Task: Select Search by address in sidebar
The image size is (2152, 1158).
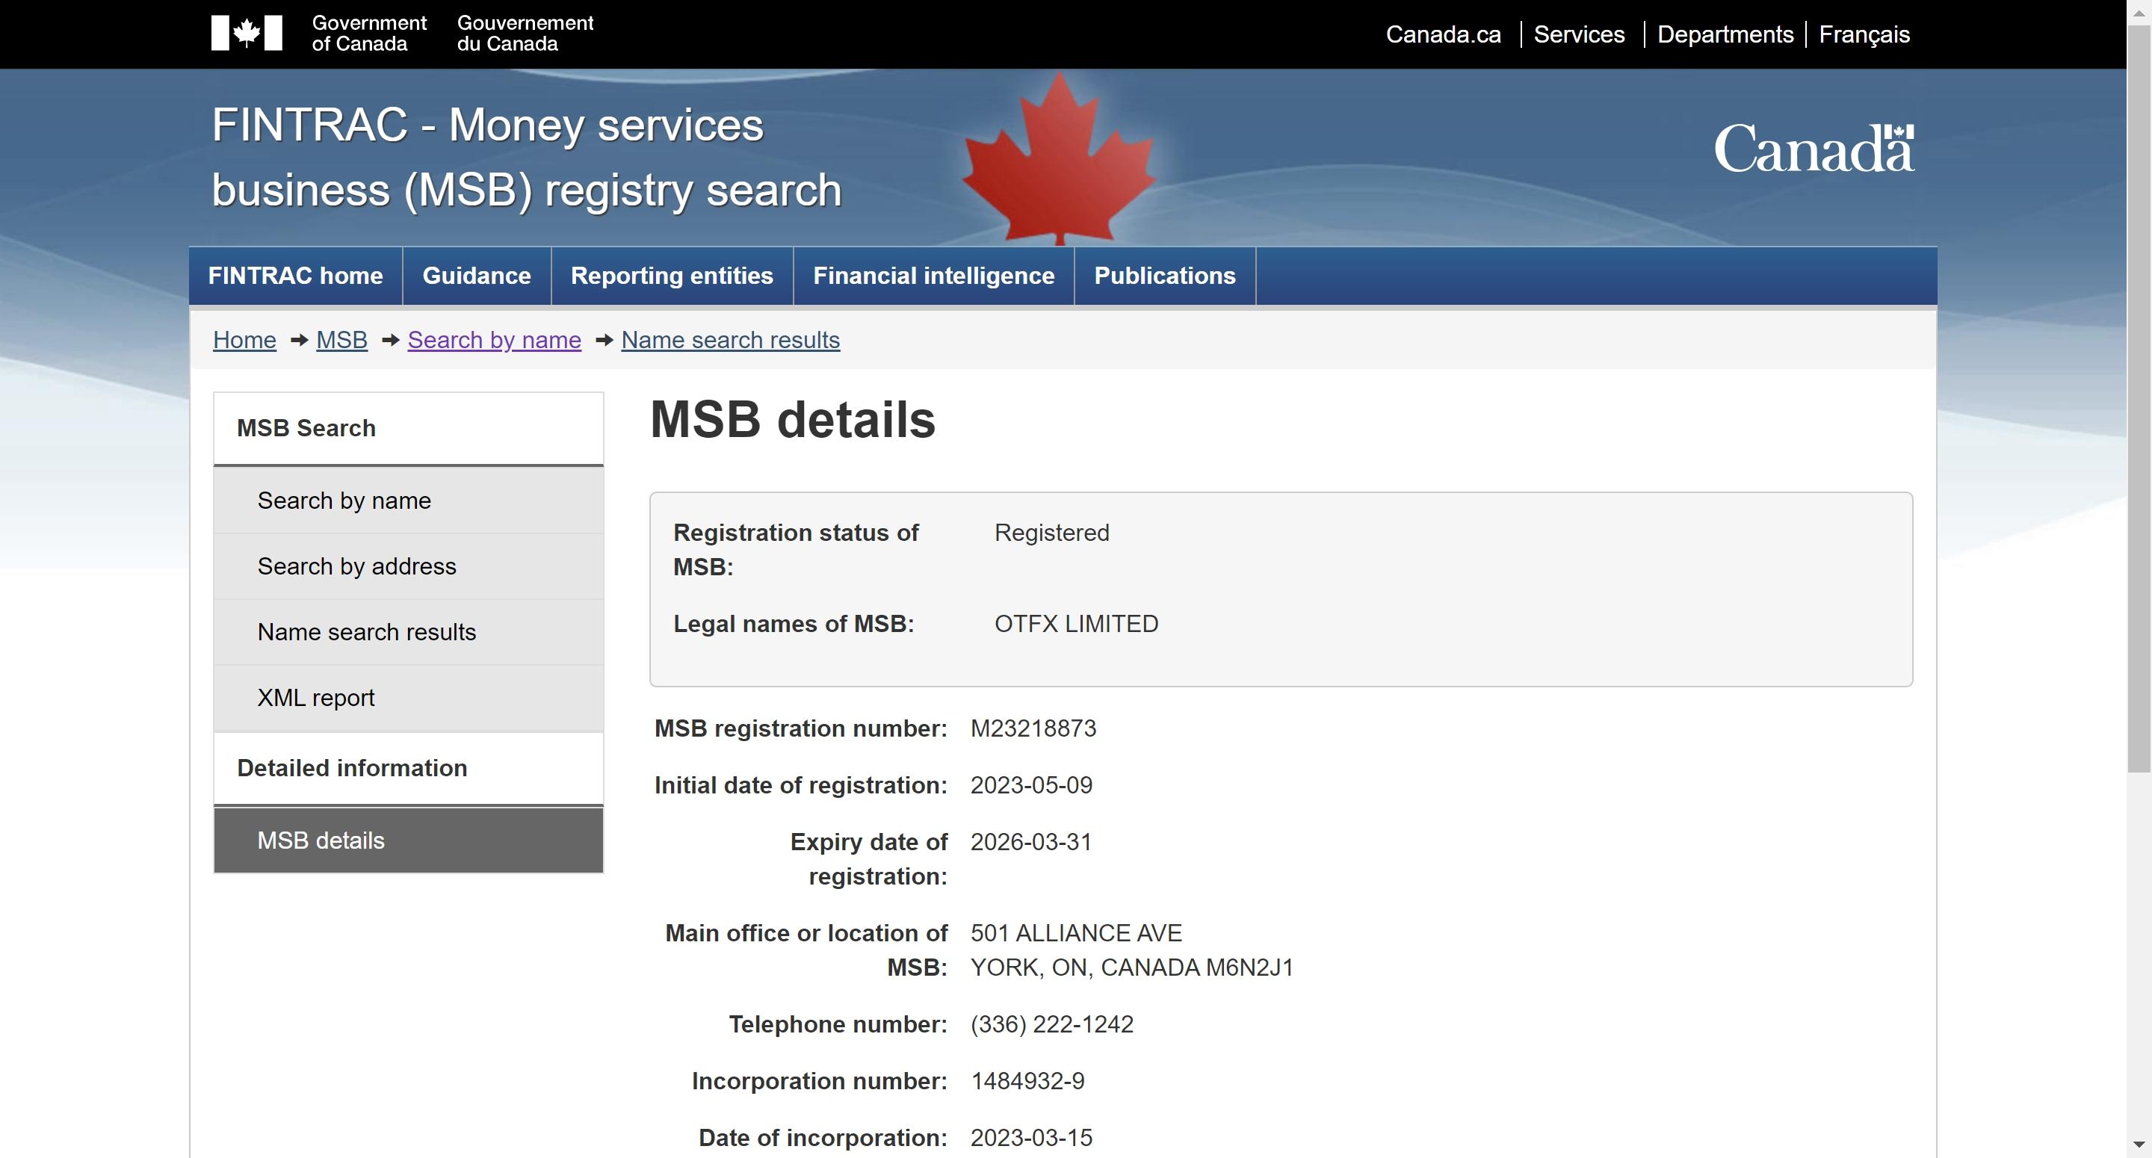Action: point(409,566)
